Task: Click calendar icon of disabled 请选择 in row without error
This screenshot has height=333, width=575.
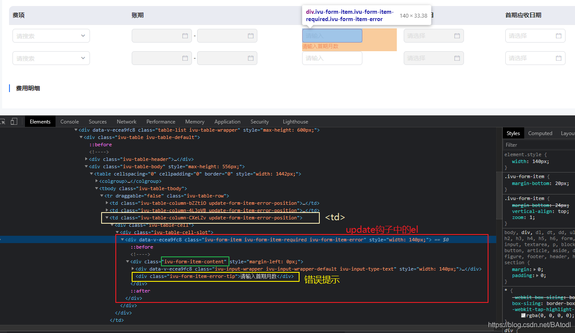Action: tap(457, 58)
